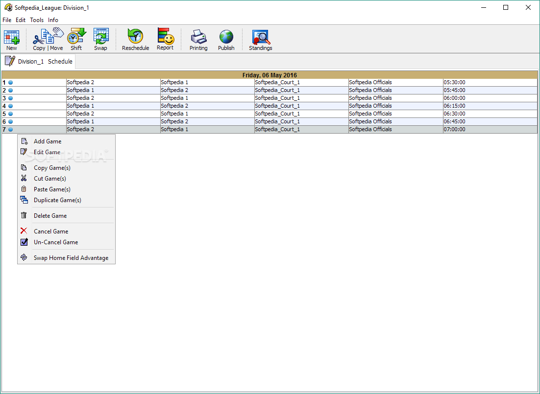Open the Standings toolbar icon
Screen dimensions: 540x394
pyautogui.click(x=260, y=37)
